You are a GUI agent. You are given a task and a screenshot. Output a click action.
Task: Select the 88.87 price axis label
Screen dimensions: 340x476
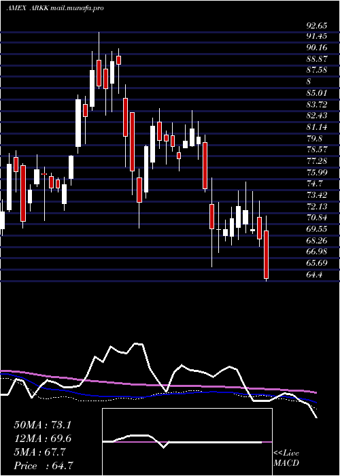(x=317, y=59)
